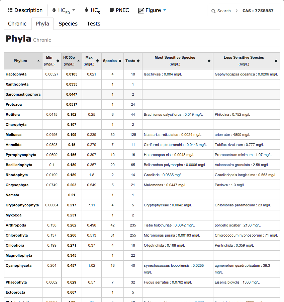Sort by Tests column sort arrows
The width and height of the screenshot is (284, 302).
click(138, 61)
